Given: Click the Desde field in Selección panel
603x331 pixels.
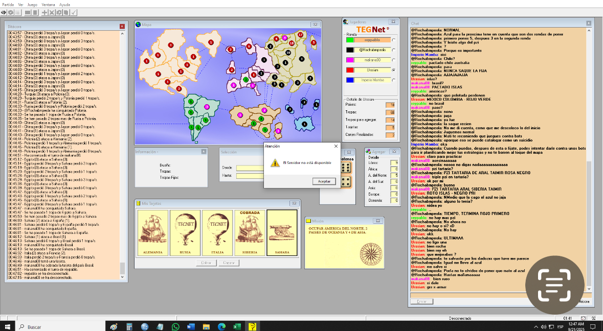Looking at the screenshot, I should (250, 168).
